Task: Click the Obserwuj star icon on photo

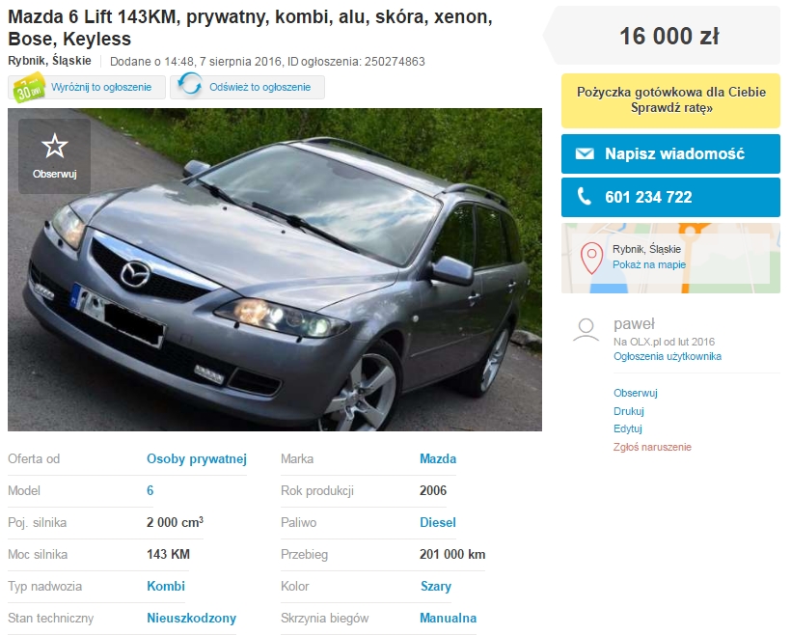Action: (54, 146)
